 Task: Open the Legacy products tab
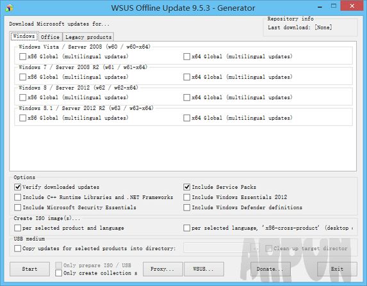(88, 37)
